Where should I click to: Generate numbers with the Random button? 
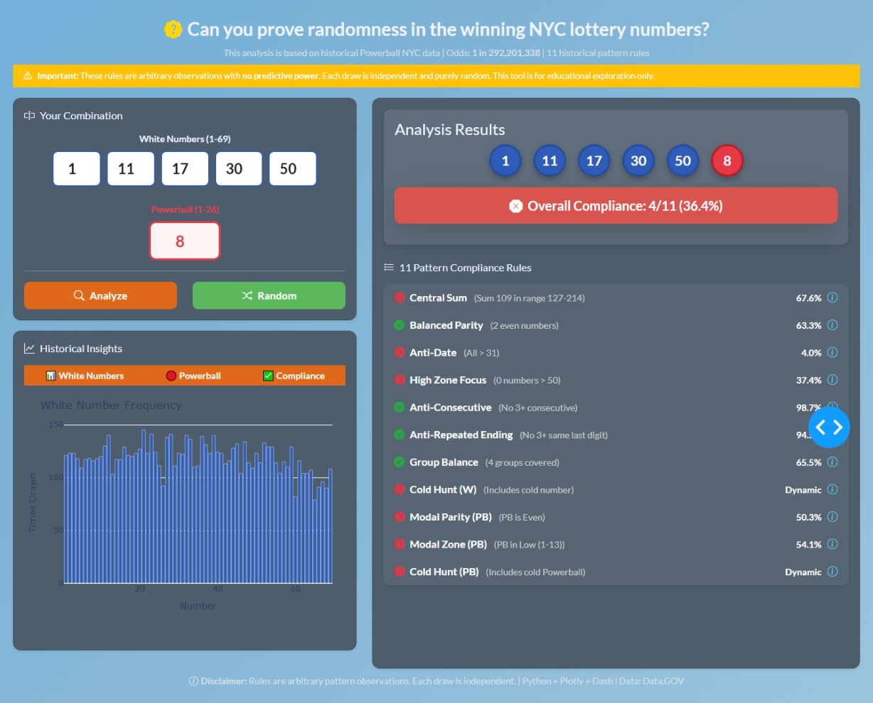269,295
